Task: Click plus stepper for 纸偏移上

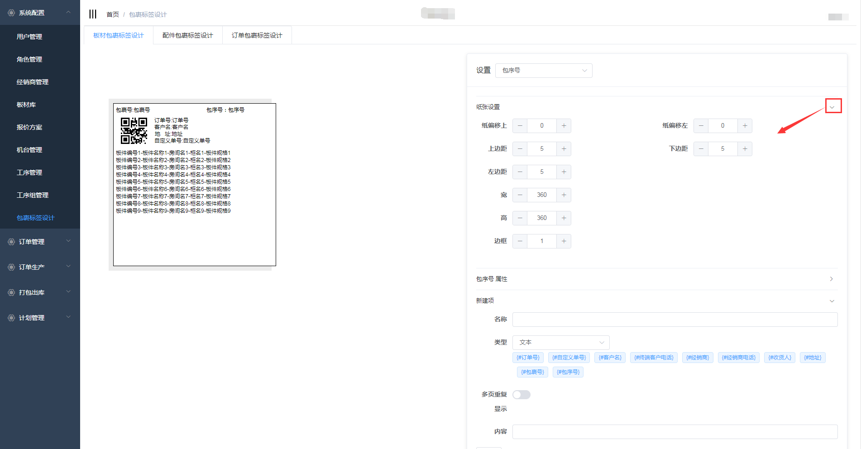Action: click(564, 126)
